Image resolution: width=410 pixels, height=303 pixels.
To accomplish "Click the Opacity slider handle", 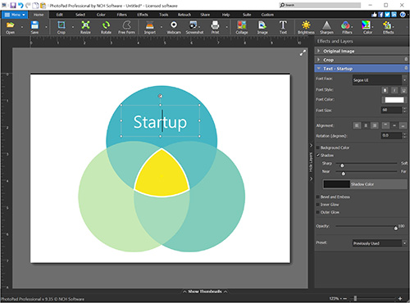I will pyautogui.click(x=395, y=228).
